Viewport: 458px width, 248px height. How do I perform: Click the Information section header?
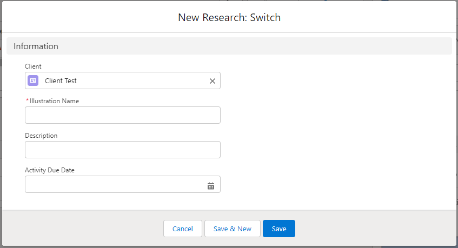36,46
